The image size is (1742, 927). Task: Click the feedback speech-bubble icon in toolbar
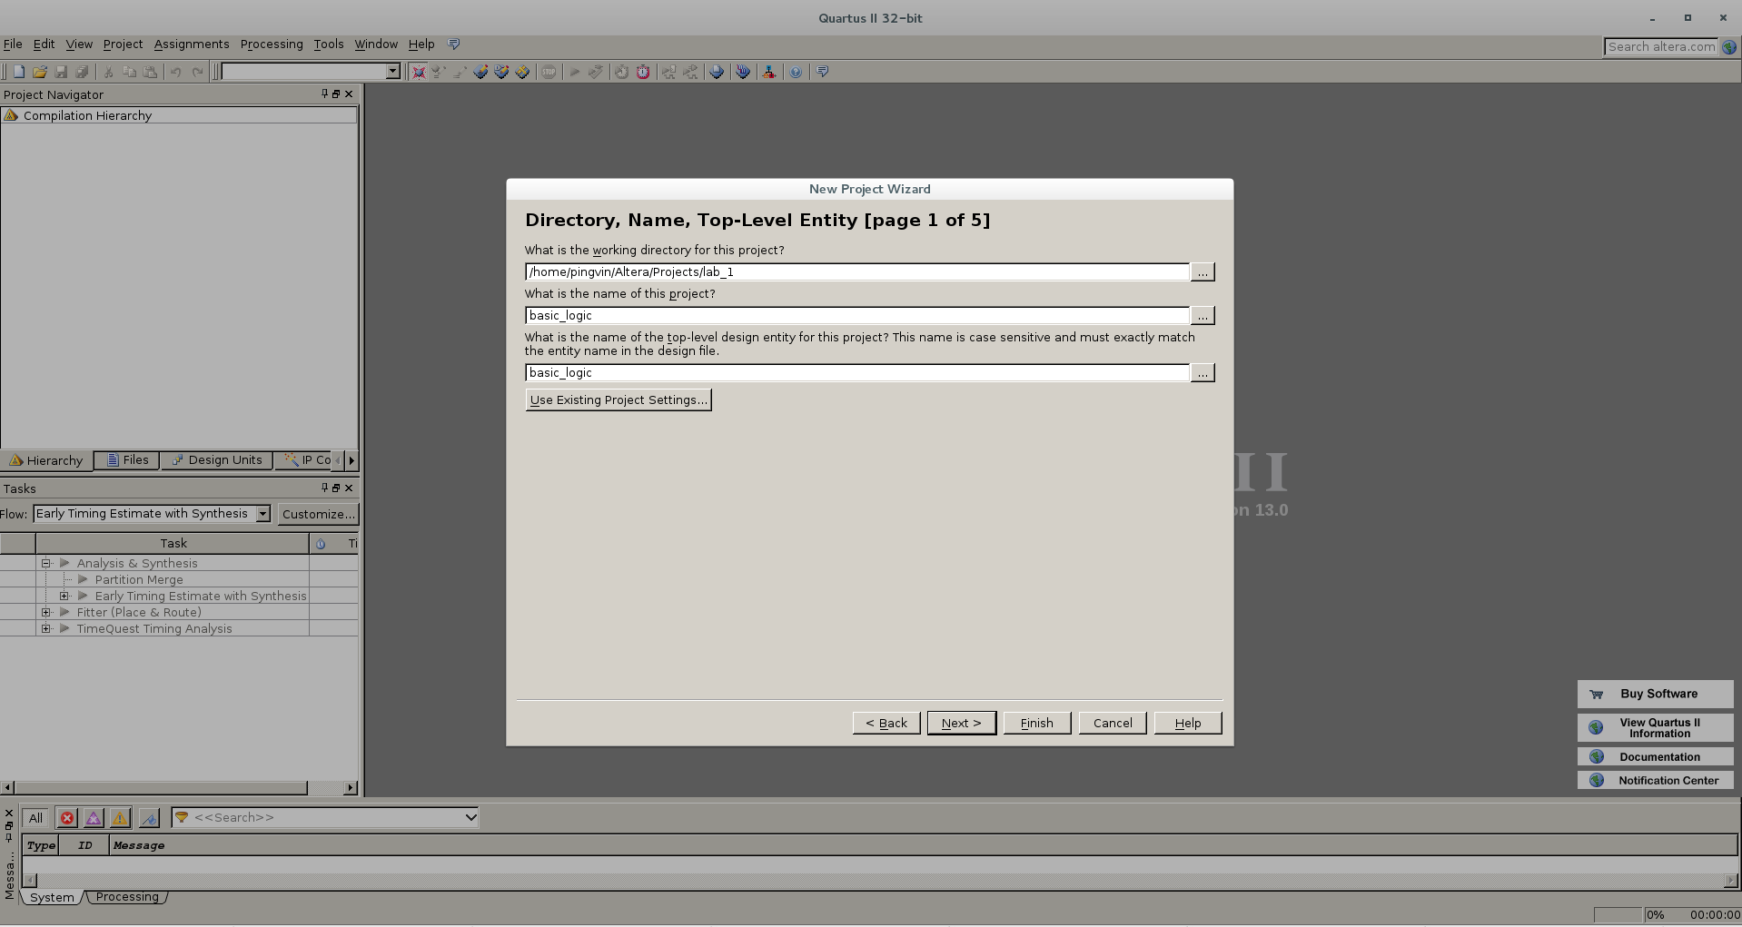tap(822, 72)
